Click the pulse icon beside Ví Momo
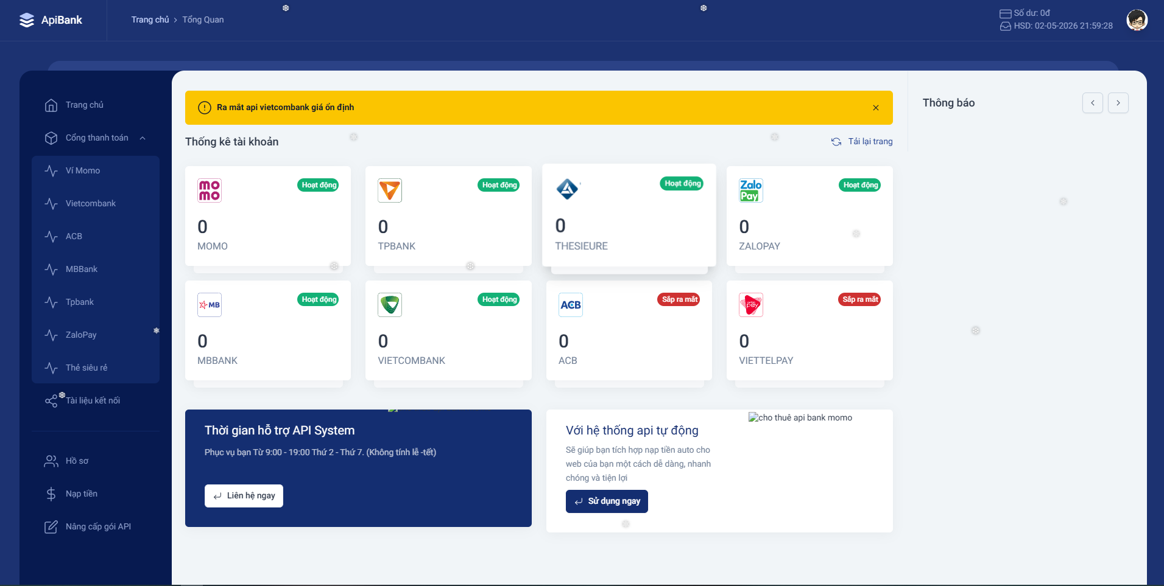Screen dimensions: 1164x586 [51, 171]
